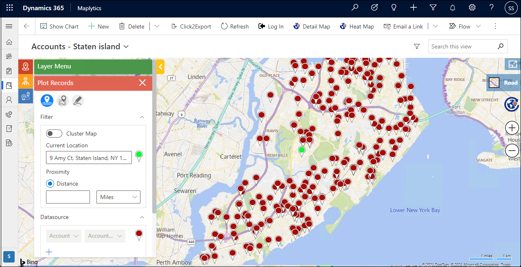Open the more commands overflow menu
The width and height of the screenshot is (521, 267).
(x=495, y=26)
